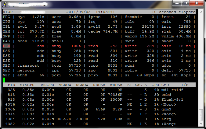Click the csw 29175 value
206x129 pixels.
click(x=148, y=26)
